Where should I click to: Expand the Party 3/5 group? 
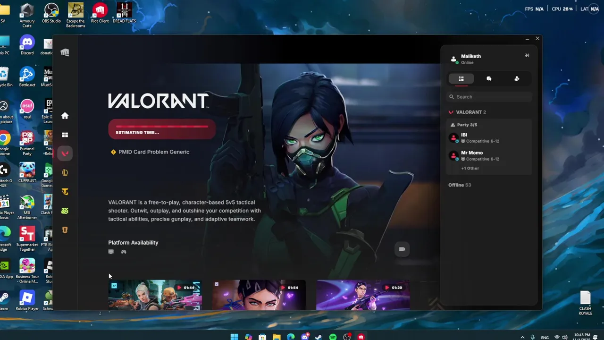[464, 125]
